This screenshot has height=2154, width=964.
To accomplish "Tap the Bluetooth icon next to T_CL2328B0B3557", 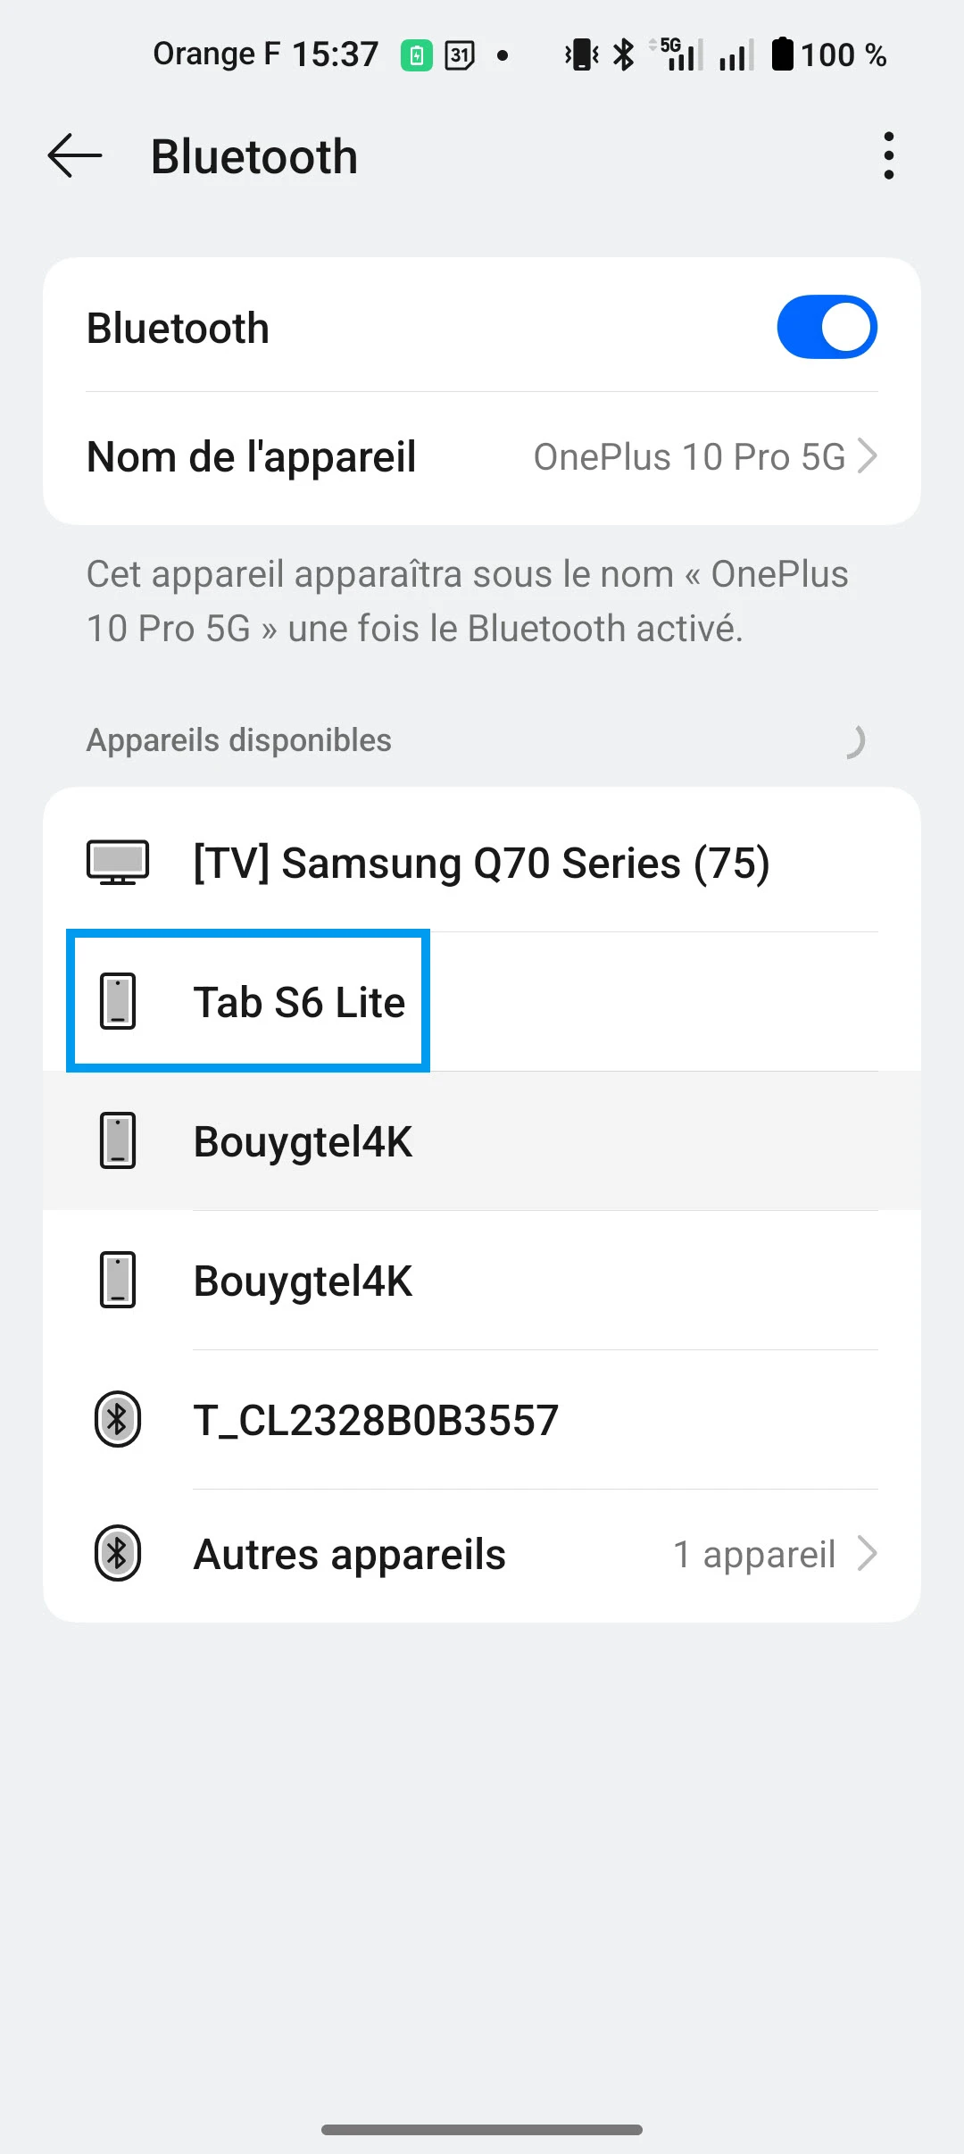I will click(118, 1419).
